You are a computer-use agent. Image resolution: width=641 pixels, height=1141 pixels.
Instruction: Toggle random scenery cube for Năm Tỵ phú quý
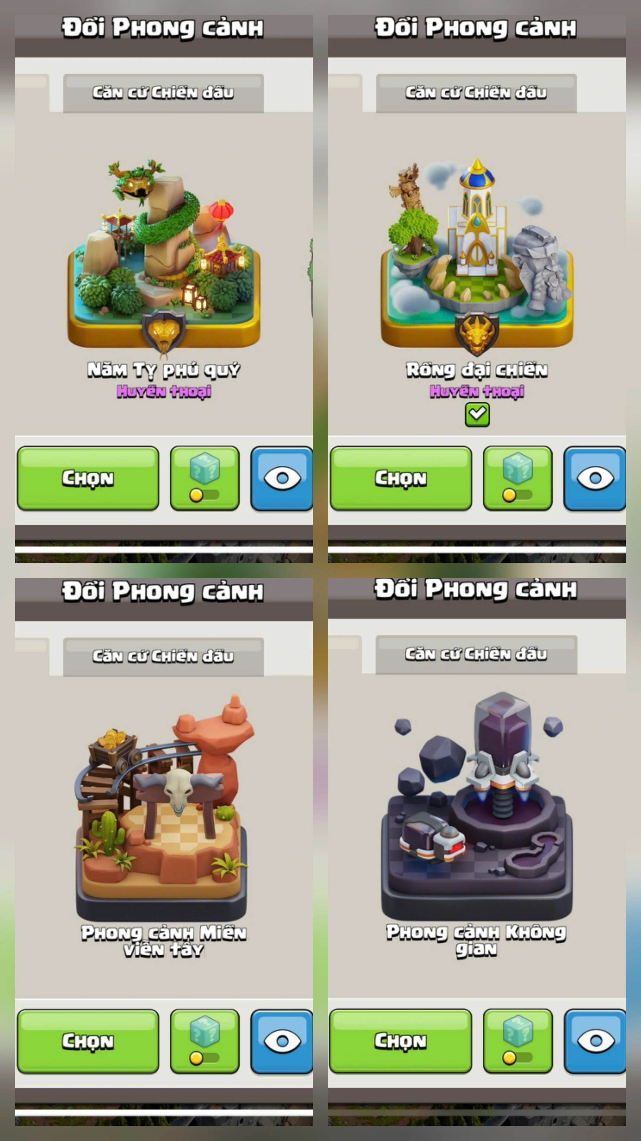205,478
